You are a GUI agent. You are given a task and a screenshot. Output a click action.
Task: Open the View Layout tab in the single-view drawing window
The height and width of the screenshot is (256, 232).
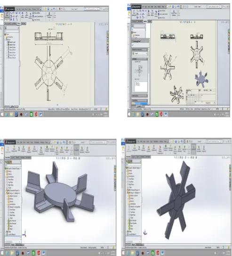pyautogui.click(x=7, y=24)
